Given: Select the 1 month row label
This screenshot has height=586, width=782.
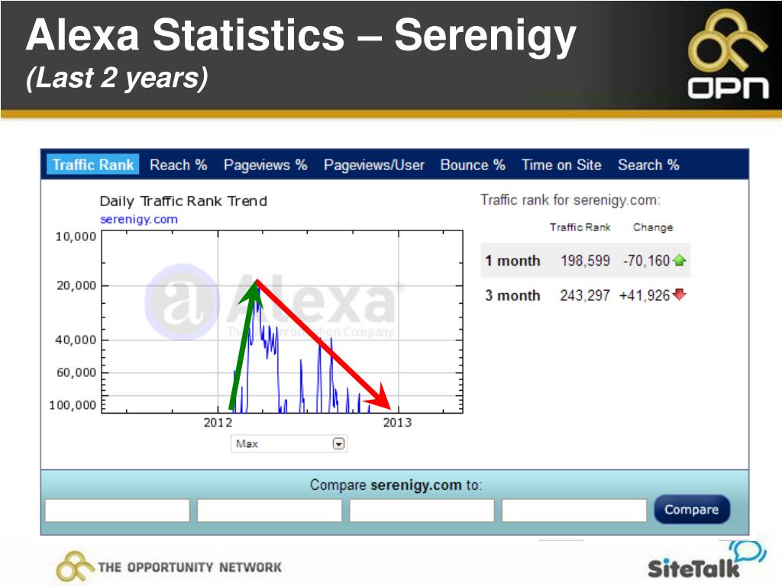Looking at the screenshot, I should coord(512,261).
